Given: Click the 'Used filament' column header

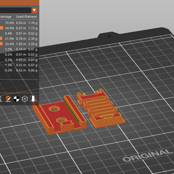Looking at the screenshot, I should [x=26, y=17].
